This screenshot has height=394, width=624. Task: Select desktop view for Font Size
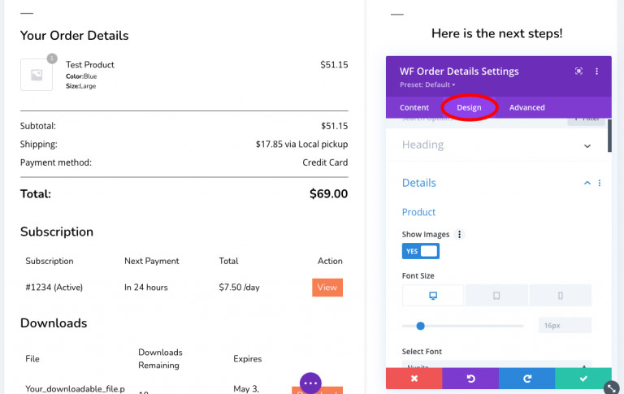pos(433,296)
